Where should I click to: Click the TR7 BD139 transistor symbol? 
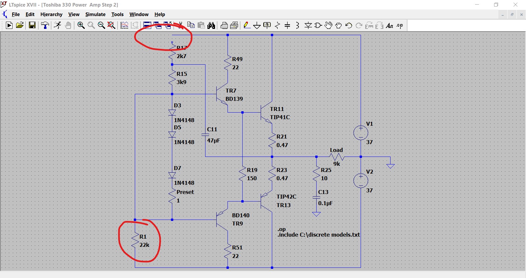pyautogui.click(x=222, y=94)
